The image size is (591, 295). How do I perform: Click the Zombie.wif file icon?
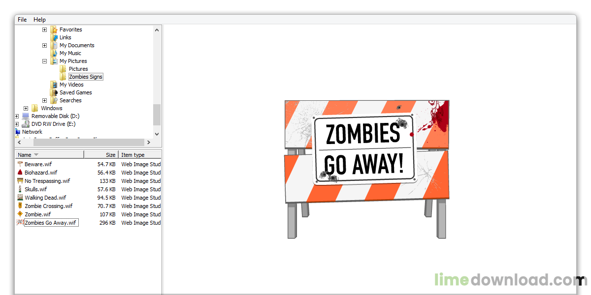click(20, 214)
